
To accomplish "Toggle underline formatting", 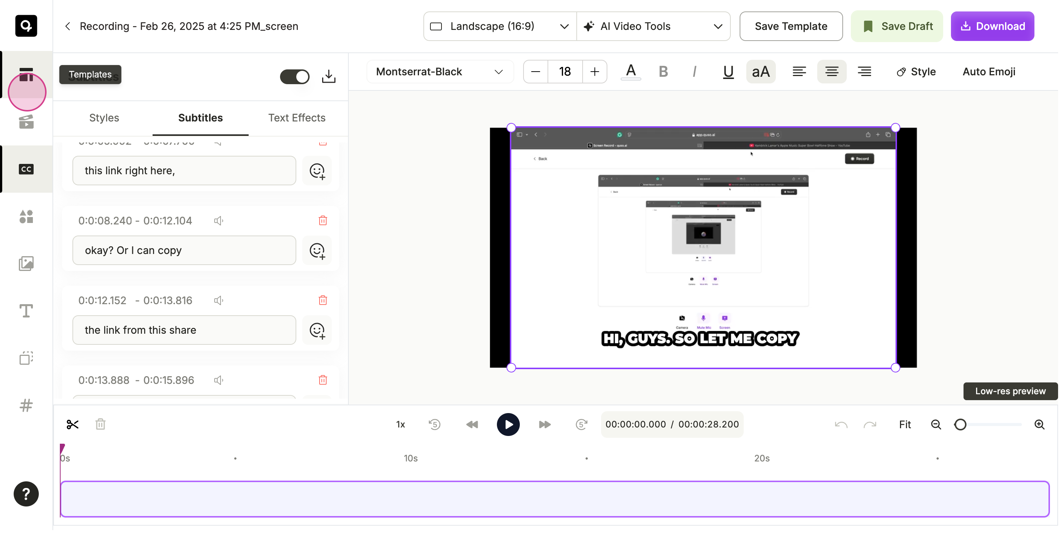I will pyautogui.click(x=728, y=72).
